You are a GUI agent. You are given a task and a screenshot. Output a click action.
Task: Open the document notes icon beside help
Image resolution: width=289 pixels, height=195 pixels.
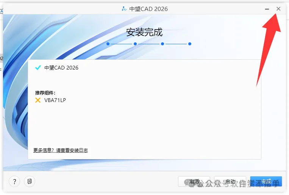[30, 181]
